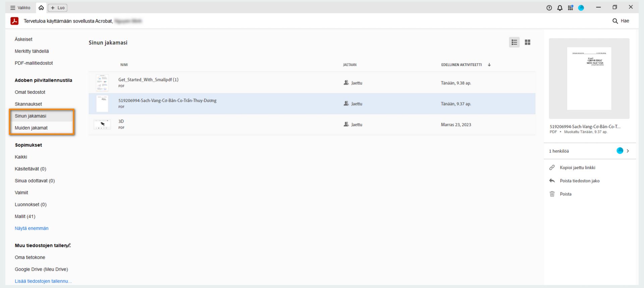Select Get_Started_With_Smallpdf (1) file name
Image resolution: width=644 pixels, height=288 pixels.
148,80
